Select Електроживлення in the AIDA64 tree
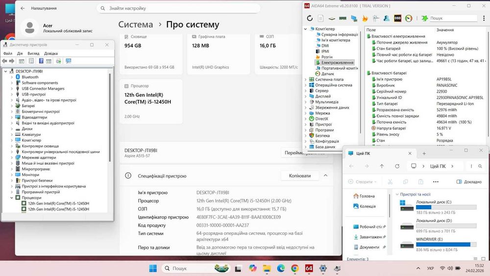The height and width of the screenshot is (276, 490). pyautogui.click(x=334, y=63)
